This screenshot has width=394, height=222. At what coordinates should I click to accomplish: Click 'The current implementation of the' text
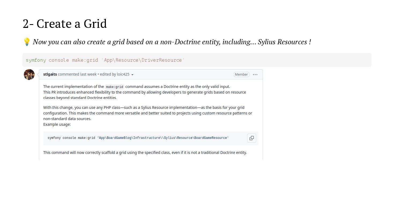73,87
